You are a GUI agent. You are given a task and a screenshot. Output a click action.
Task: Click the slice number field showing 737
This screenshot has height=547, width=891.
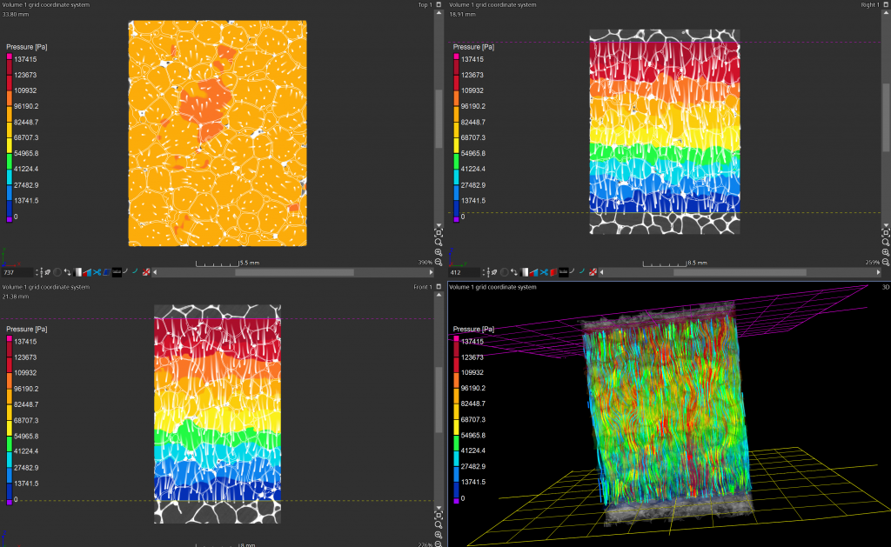[19, 272]
